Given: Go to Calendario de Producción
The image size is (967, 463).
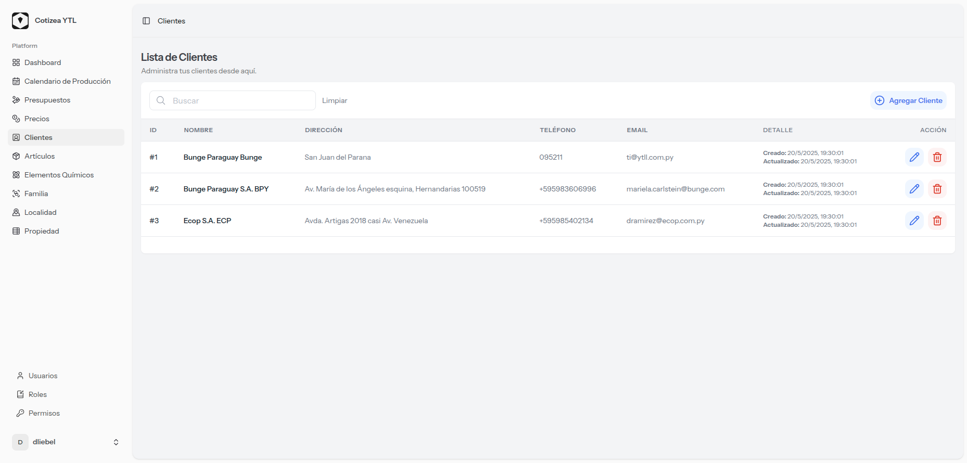Looking at the screenshot, I should 67,81.
